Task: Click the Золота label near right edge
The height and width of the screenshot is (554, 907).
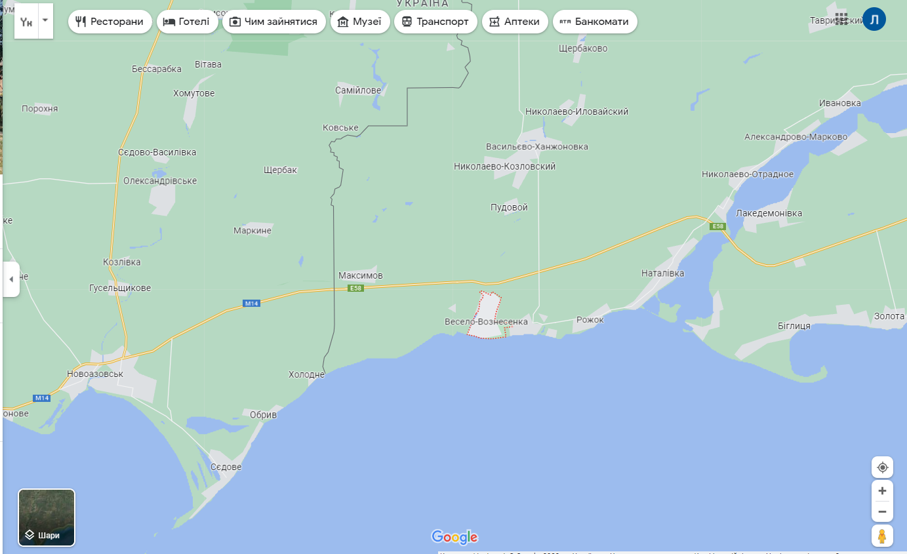Action: click(x=889, y=317)
